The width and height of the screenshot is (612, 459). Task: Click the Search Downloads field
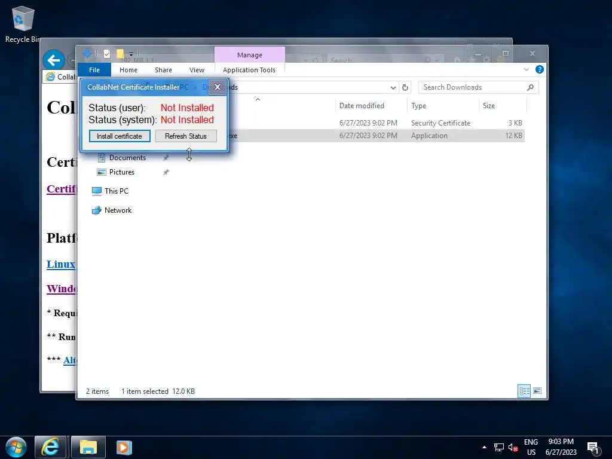(x=479, y=87)
